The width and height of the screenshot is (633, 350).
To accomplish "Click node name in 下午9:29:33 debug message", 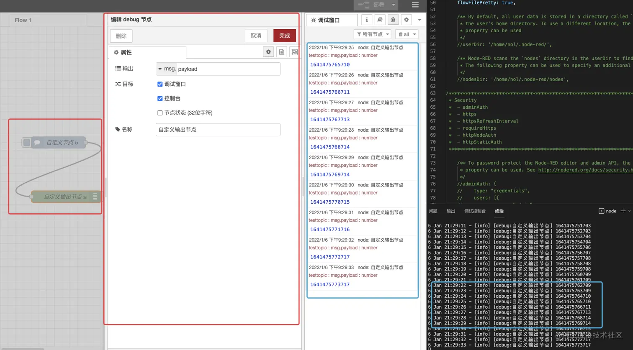I will point(381,268).
